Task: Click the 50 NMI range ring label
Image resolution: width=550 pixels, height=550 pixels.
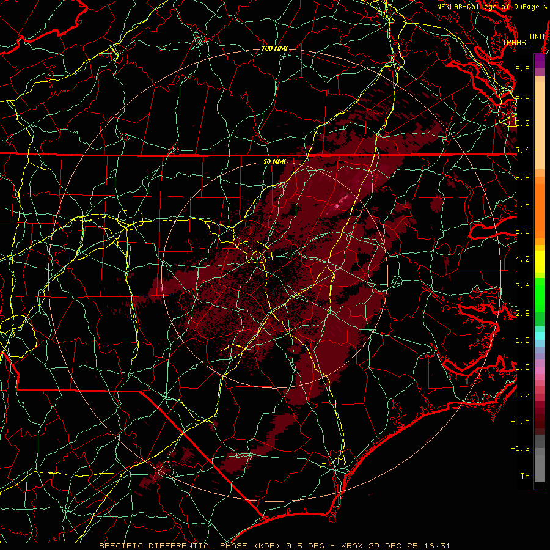Action: (274, 161)
